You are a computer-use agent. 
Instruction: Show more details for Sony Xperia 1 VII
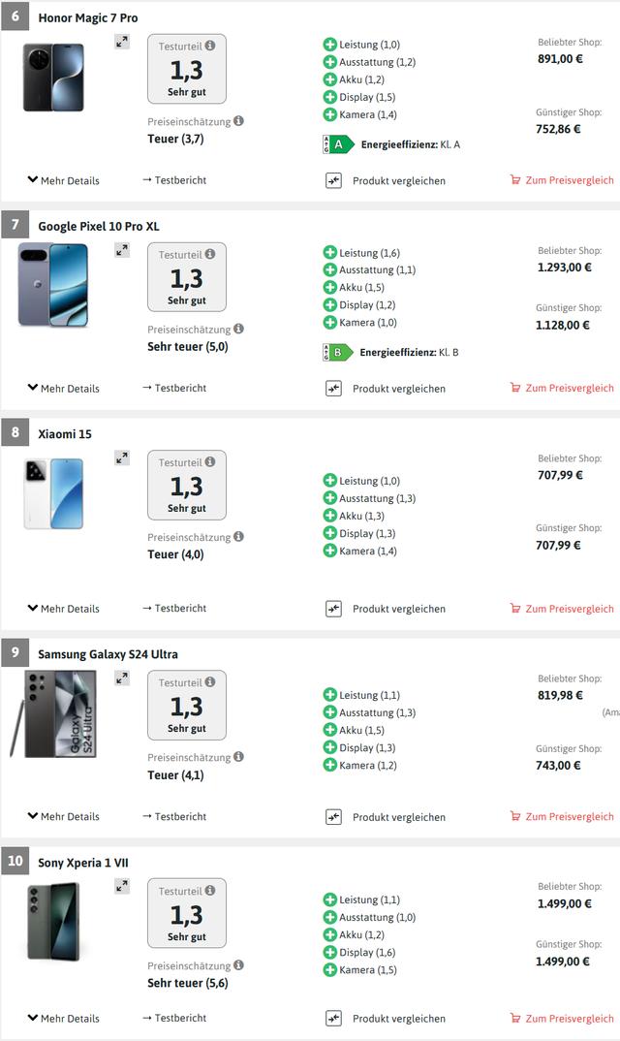coord(64,1019)
